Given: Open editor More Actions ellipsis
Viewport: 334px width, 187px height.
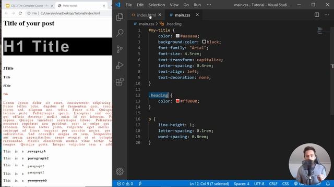Looking at the screenshot, I should pos(327,15).
